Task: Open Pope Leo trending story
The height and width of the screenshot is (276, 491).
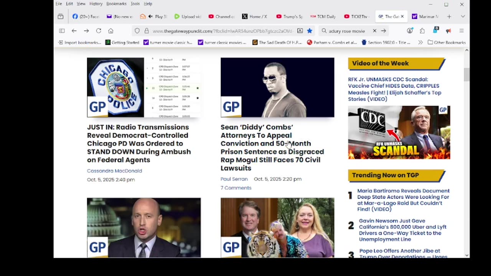Action: click(x=403, y=253)
